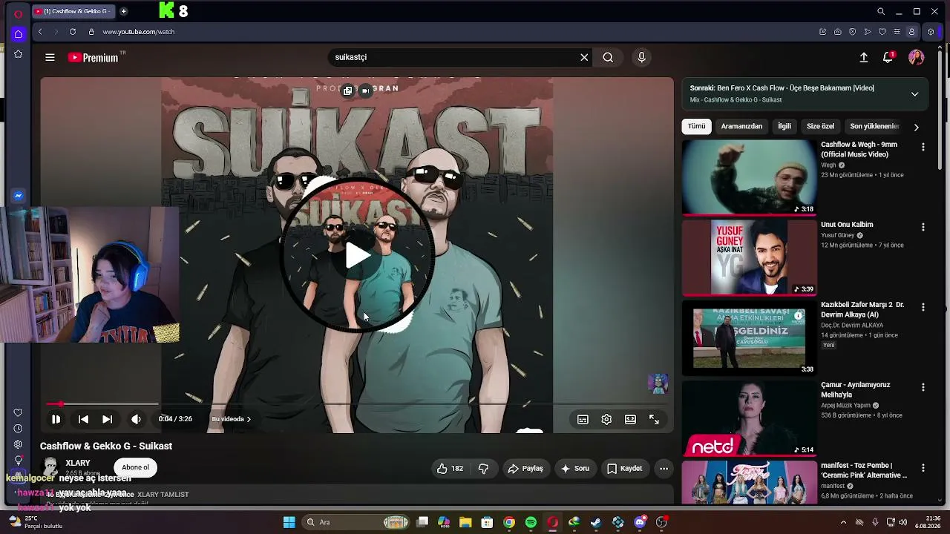Open Messenger in the Opera sidebar
The width and height of the screenshot is (950, 534).
pyautogui.click(x=19, y=196)
